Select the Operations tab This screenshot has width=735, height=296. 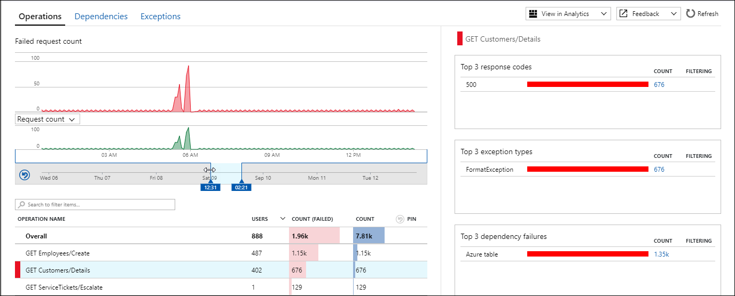coord(40,17)
